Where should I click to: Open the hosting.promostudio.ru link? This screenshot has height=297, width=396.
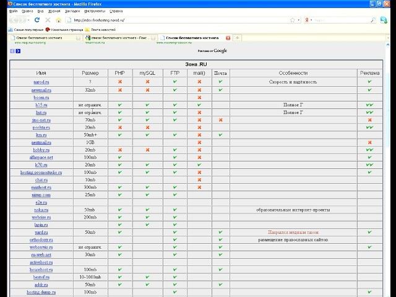(x=41, y=173)
